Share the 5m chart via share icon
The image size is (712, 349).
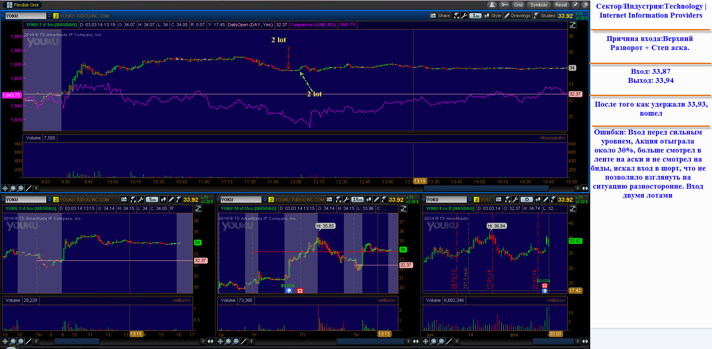tap(124, 199)
